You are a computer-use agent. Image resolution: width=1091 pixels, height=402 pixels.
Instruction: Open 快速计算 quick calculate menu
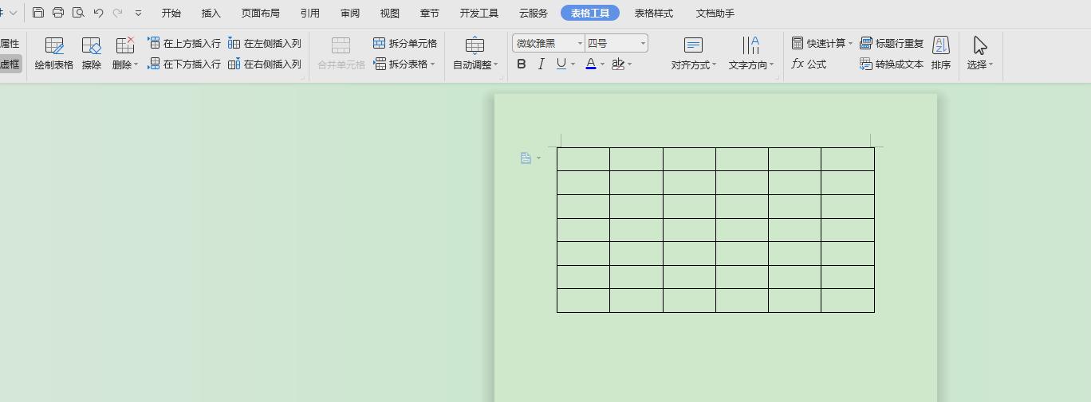click(822, 43)
